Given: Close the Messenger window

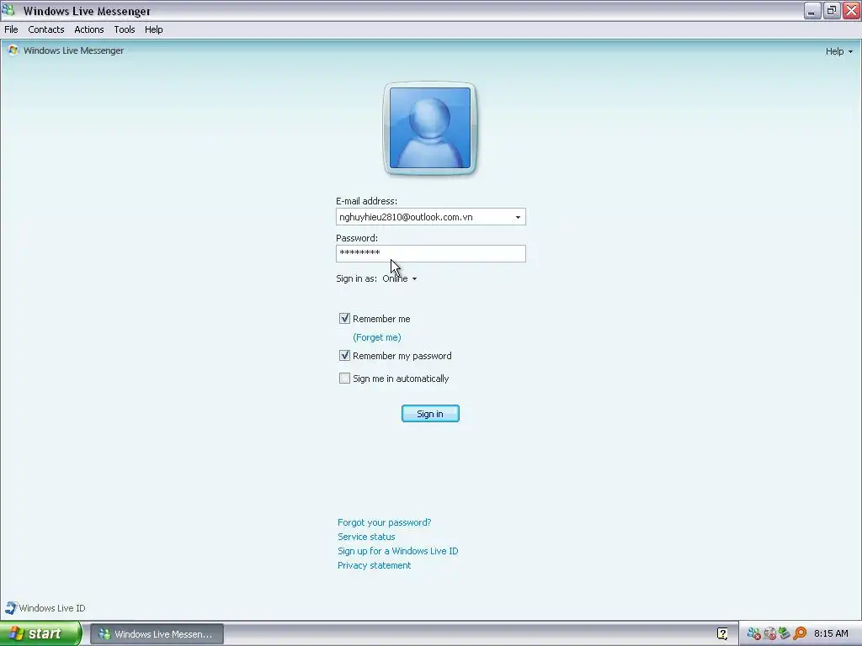Looking at the screenshot, I should point(852,10).
